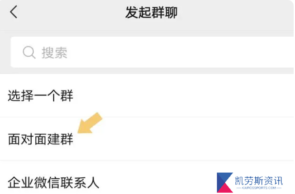Choose 面对面建群 to create a group
295x194 pixels.
pyautogui.click(x=147, y=139)
